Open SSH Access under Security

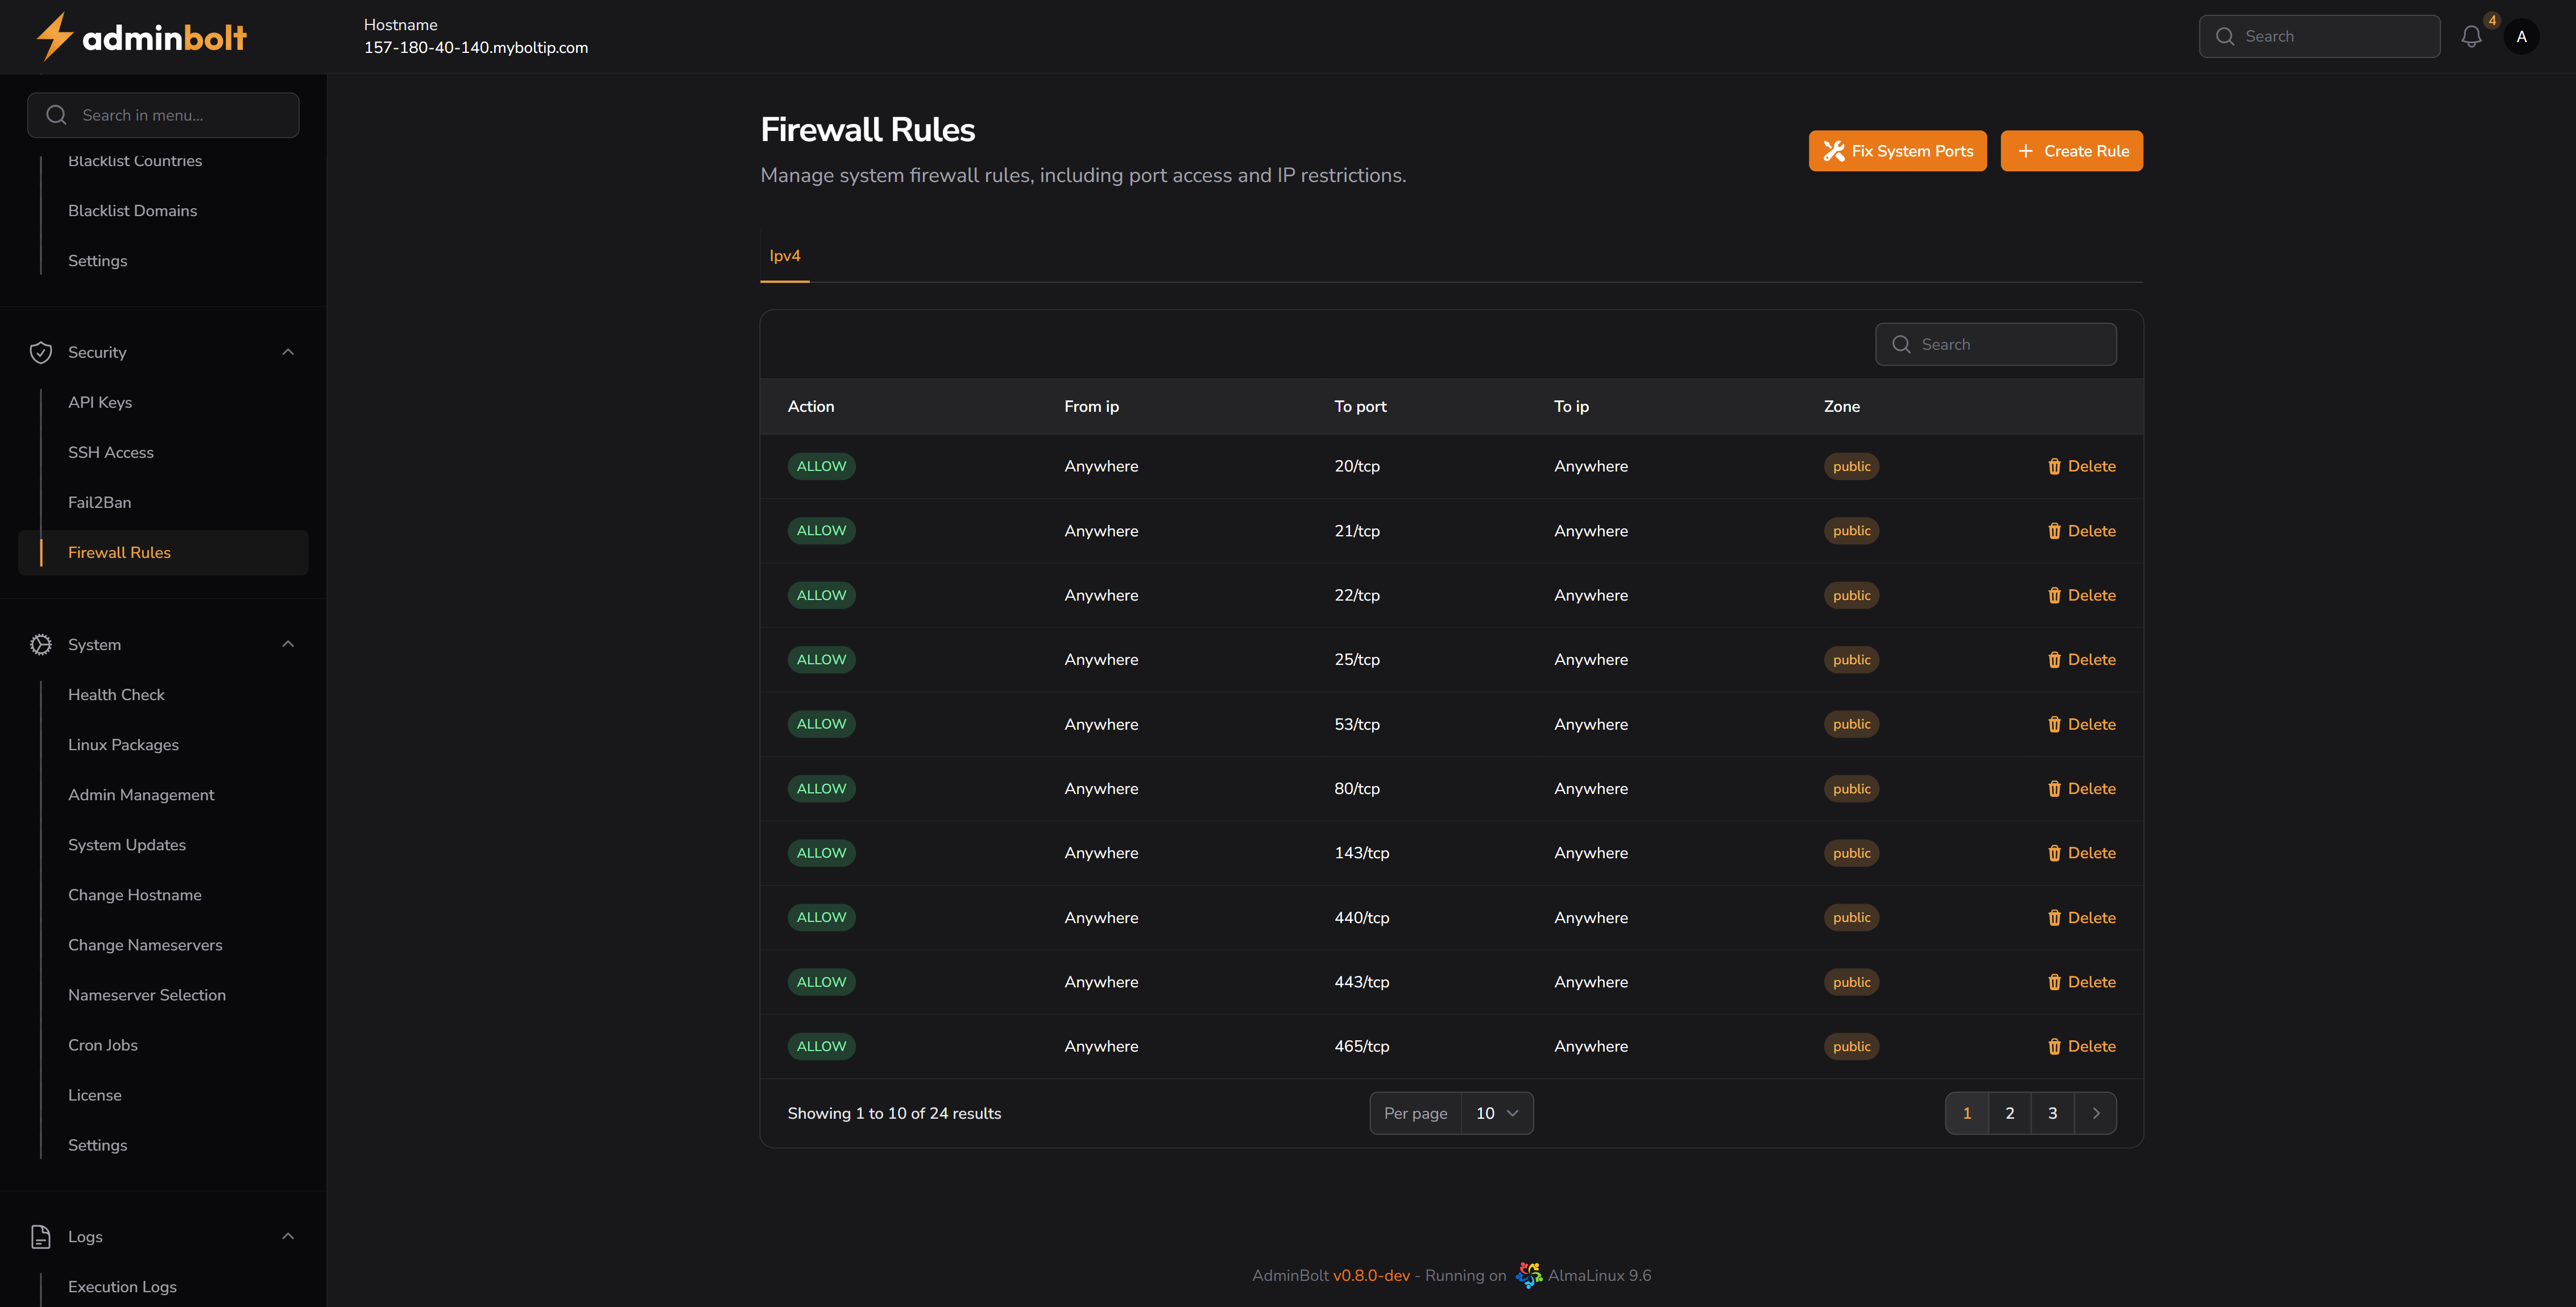click(111, 452)
